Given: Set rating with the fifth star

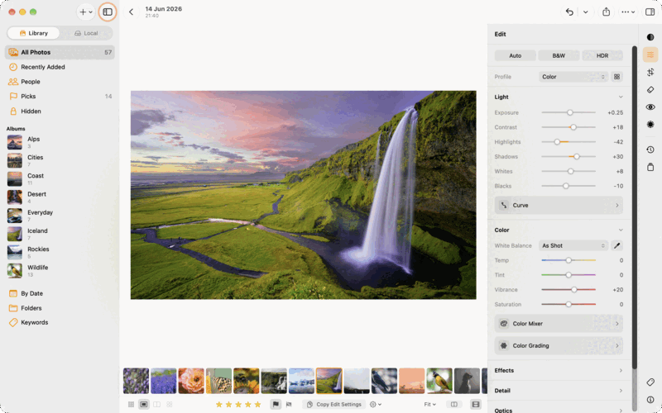Looking at the screenshot, I should coord(257,405).
